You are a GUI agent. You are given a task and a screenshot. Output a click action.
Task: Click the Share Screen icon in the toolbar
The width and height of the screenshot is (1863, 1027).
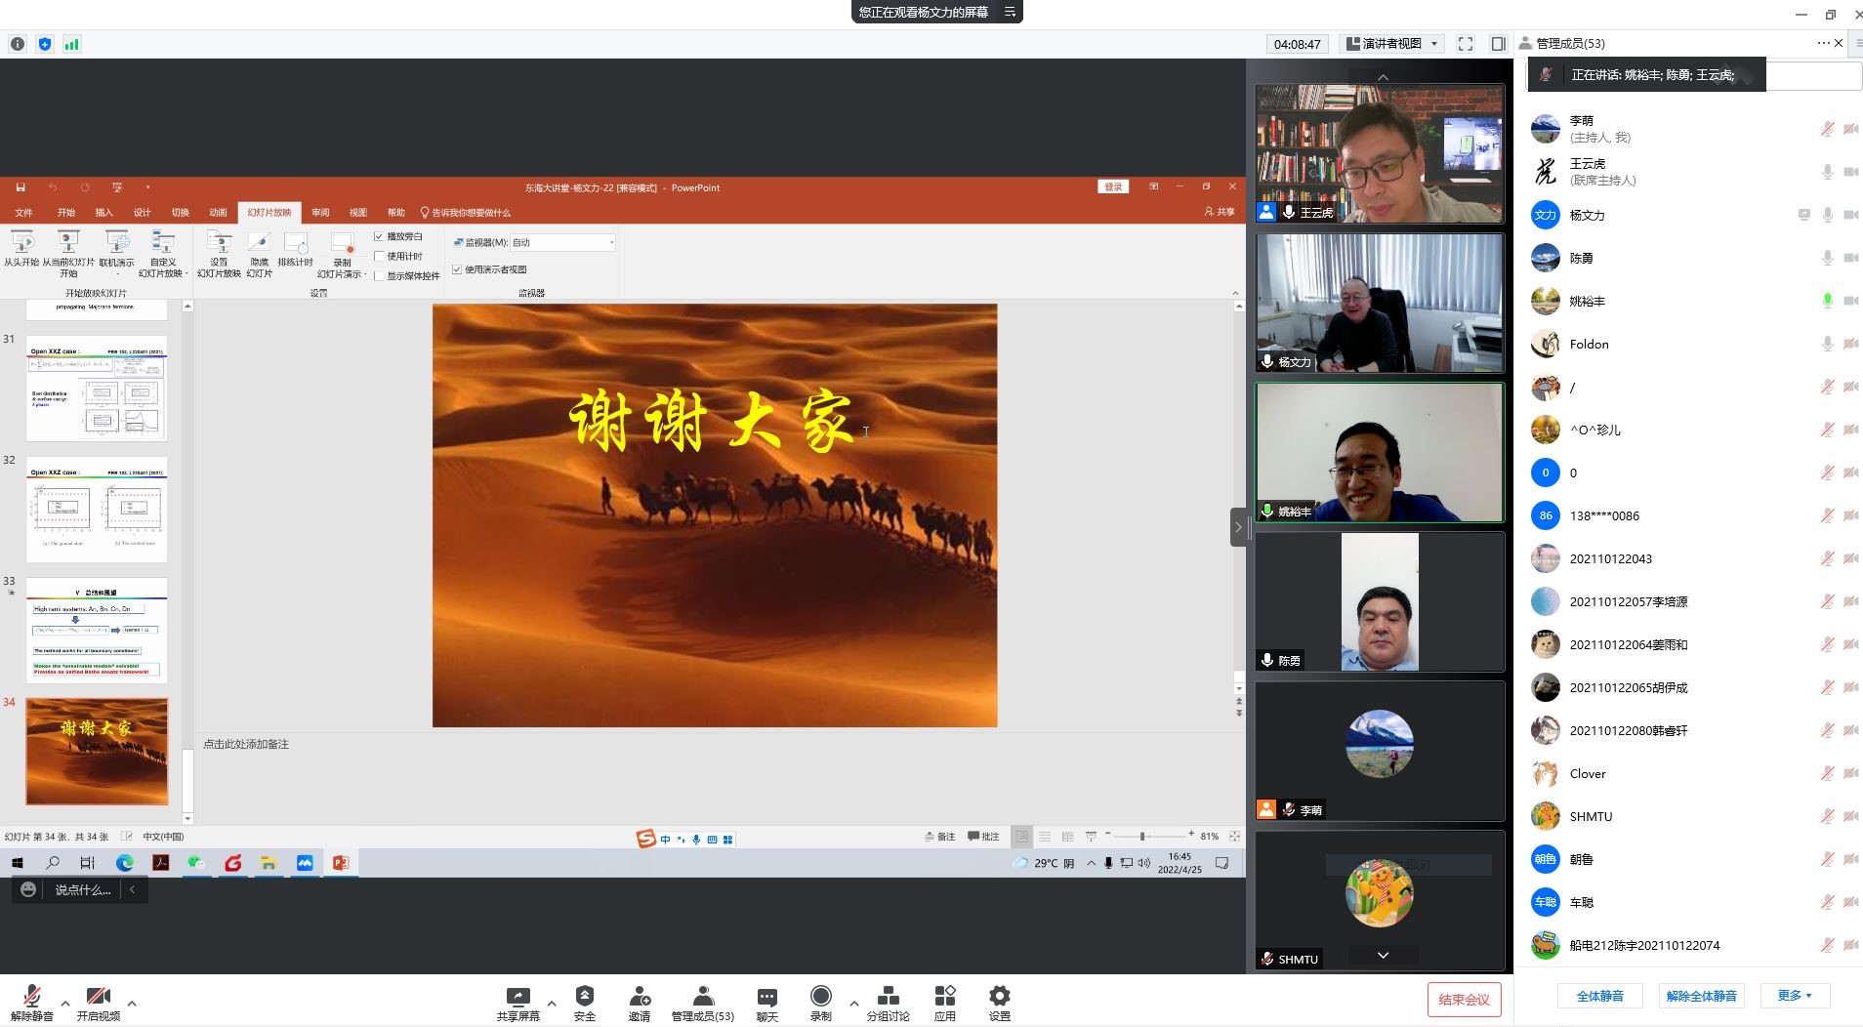(517, 997)
